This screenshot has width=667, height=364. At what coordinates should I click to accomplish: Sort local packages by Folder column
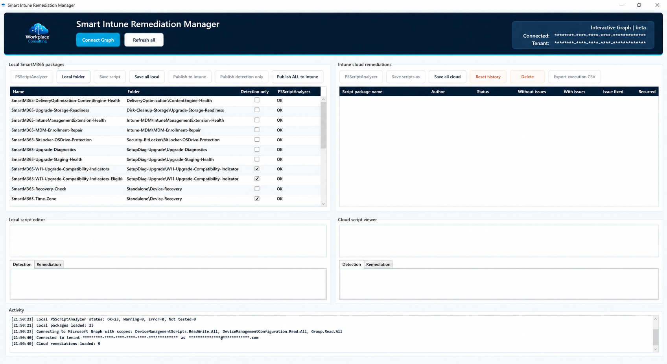click(134, 91)
